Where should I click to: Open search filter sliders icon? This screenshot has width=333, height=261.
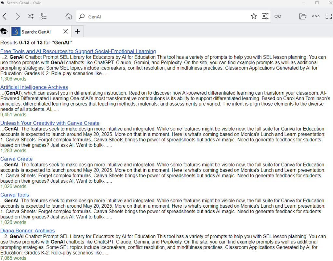pyautogui.click(x=265, y=16)
